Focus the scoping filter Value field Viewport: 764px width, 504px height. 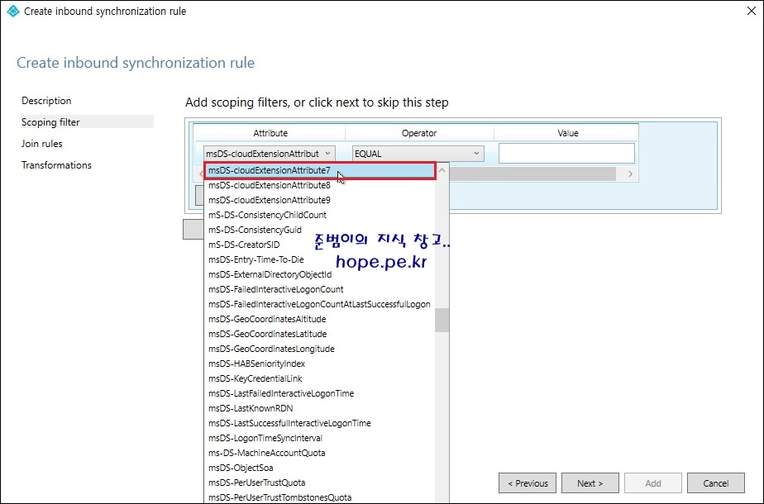[x=566, y=154]
